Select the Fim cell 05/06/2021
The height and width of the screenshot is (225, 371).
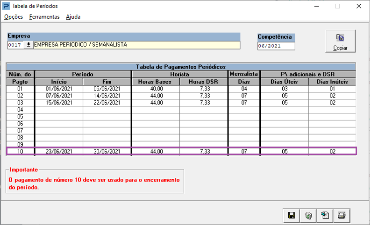point(107,89)
